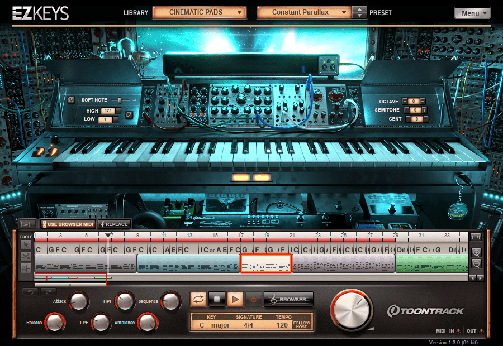Stop playback with the stop button
The image size is (503, 346).
(x=216, y=300)
